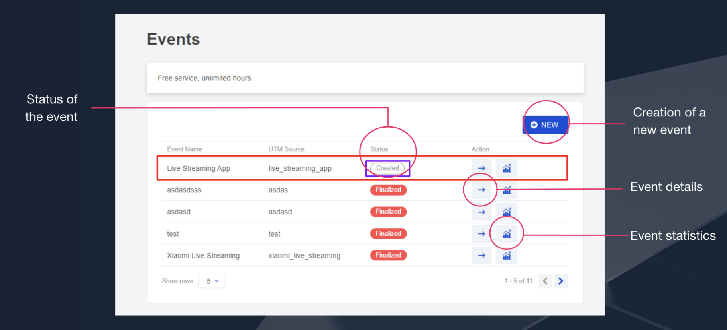Screen dimensions: 727x330
Task: Click the NEW event button
Action: pyautogui.click(x=545, y=125)
